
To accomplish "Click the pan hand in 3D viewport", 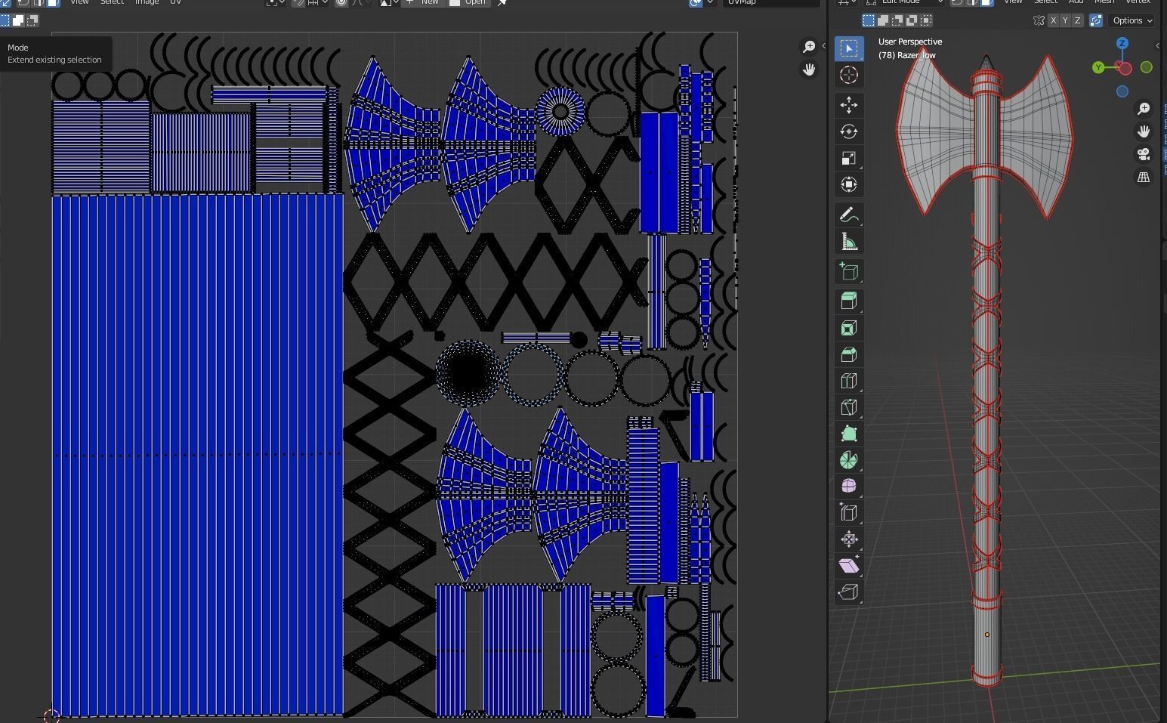I will point(1144,131).
